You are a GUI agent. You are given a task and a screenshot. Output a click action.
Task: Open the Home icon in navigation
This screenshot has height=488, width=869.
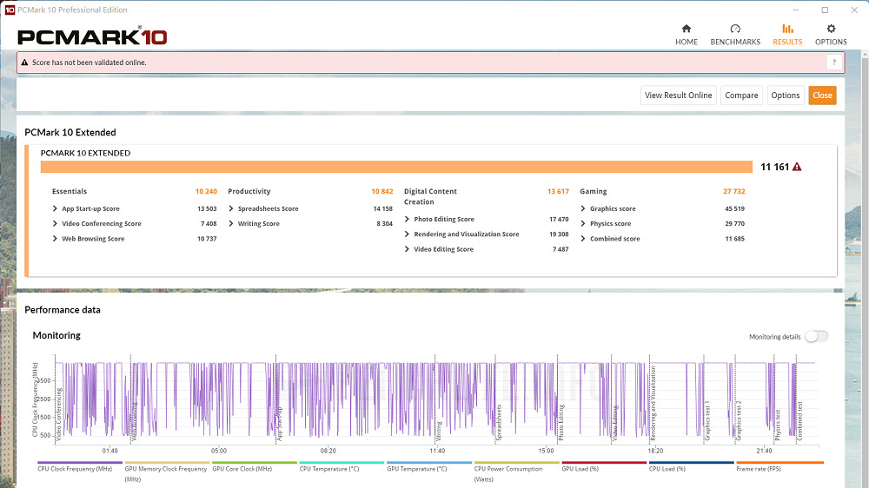coord(687,30)
